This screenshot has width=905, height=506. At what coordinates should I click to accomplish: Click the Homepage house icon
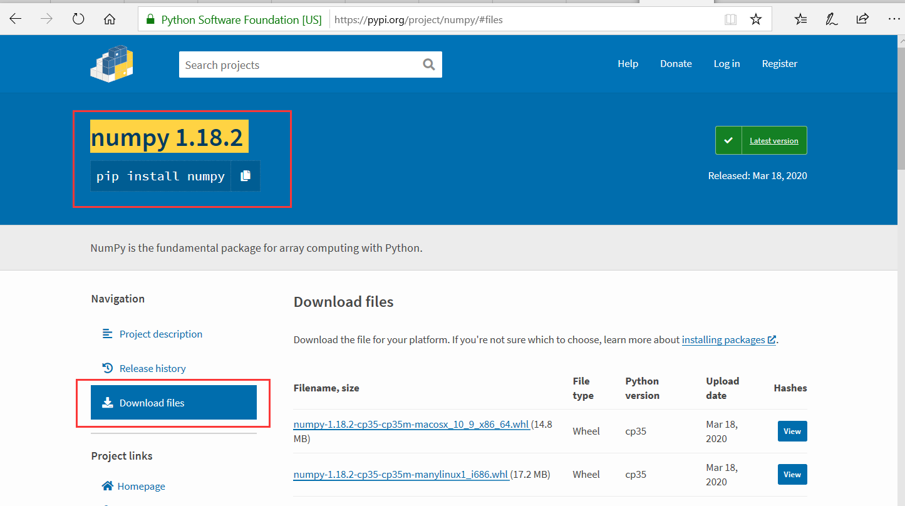pos(107,486)
